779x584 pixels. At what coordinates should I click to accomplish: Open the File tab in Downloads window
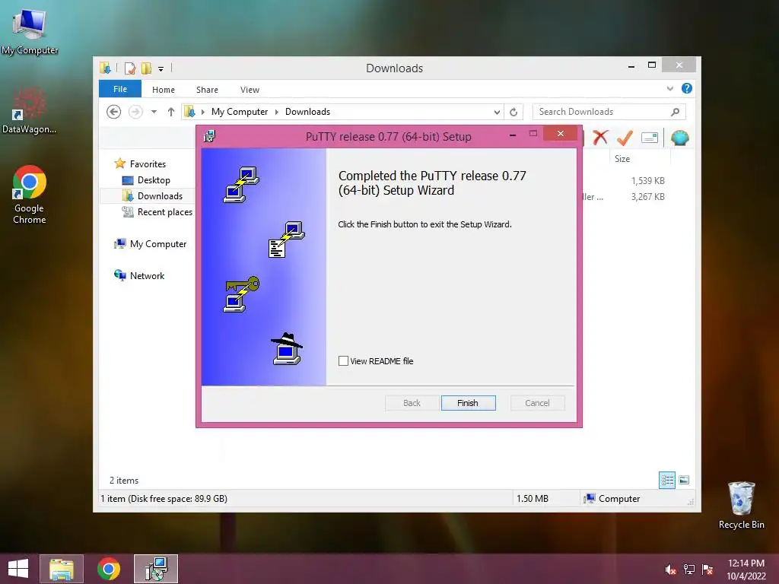[x=120, y=89]
